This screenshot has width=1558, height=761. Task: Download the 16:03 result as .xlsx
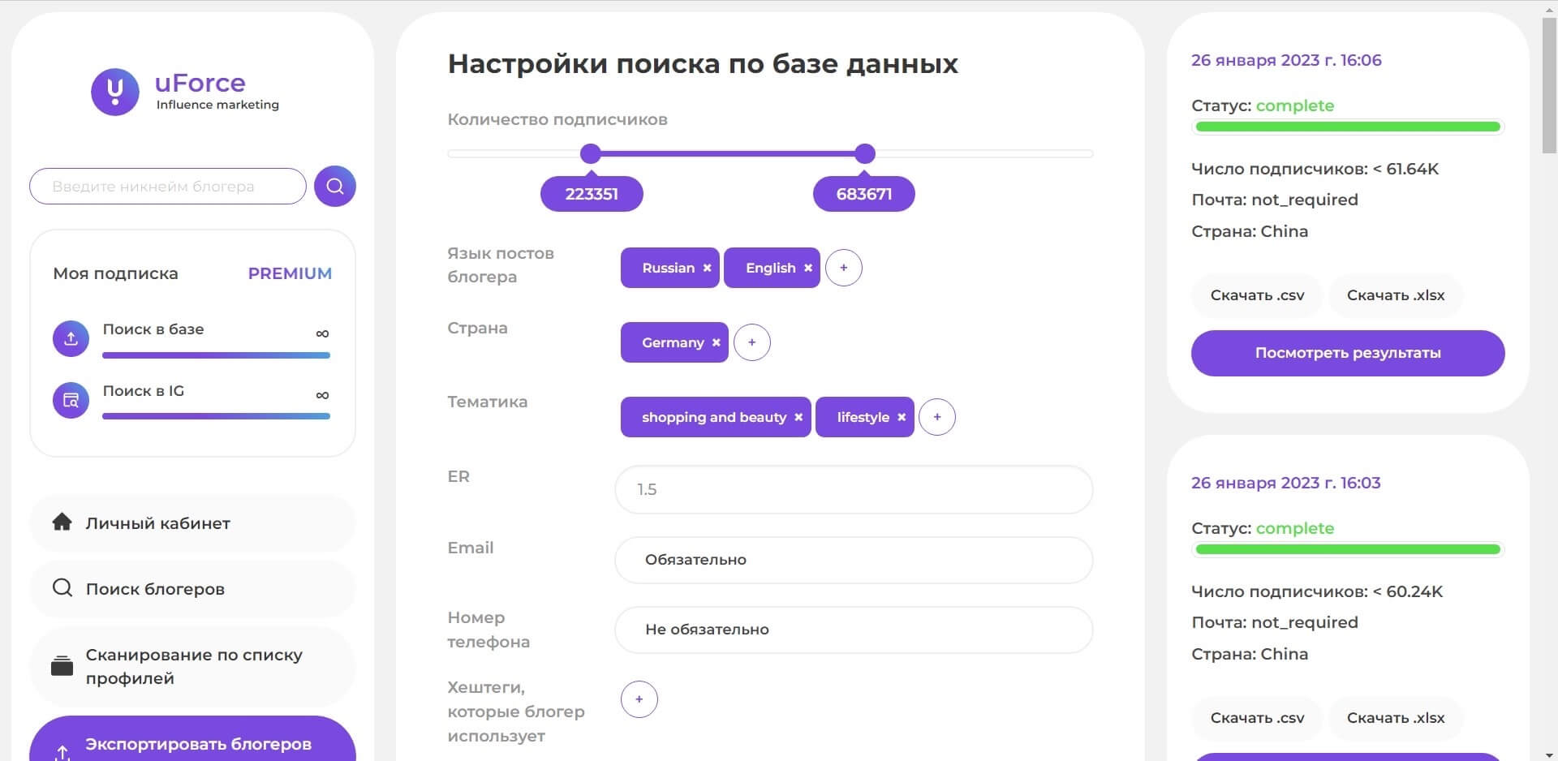point(1396,718)
